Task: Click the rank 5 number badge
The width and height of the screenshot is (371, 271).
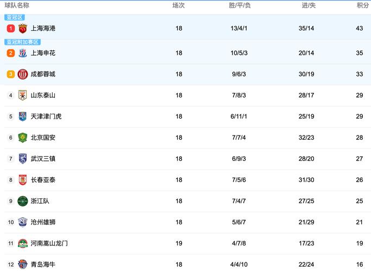Action: (11, 117)
